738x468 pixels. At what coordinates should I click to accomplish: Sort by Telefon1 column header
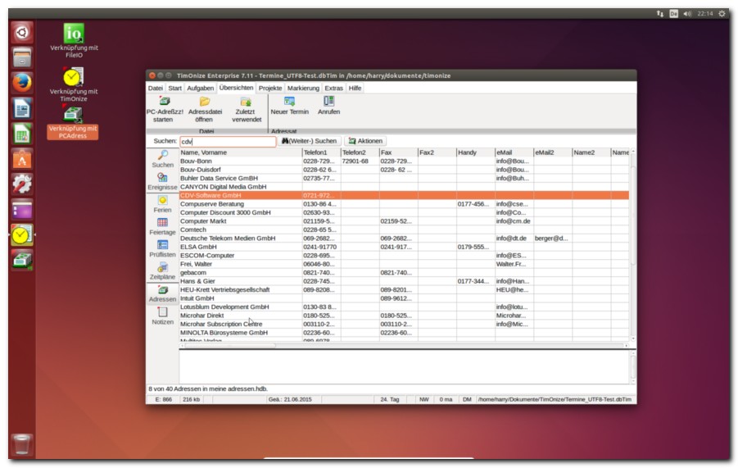point(321,152)
